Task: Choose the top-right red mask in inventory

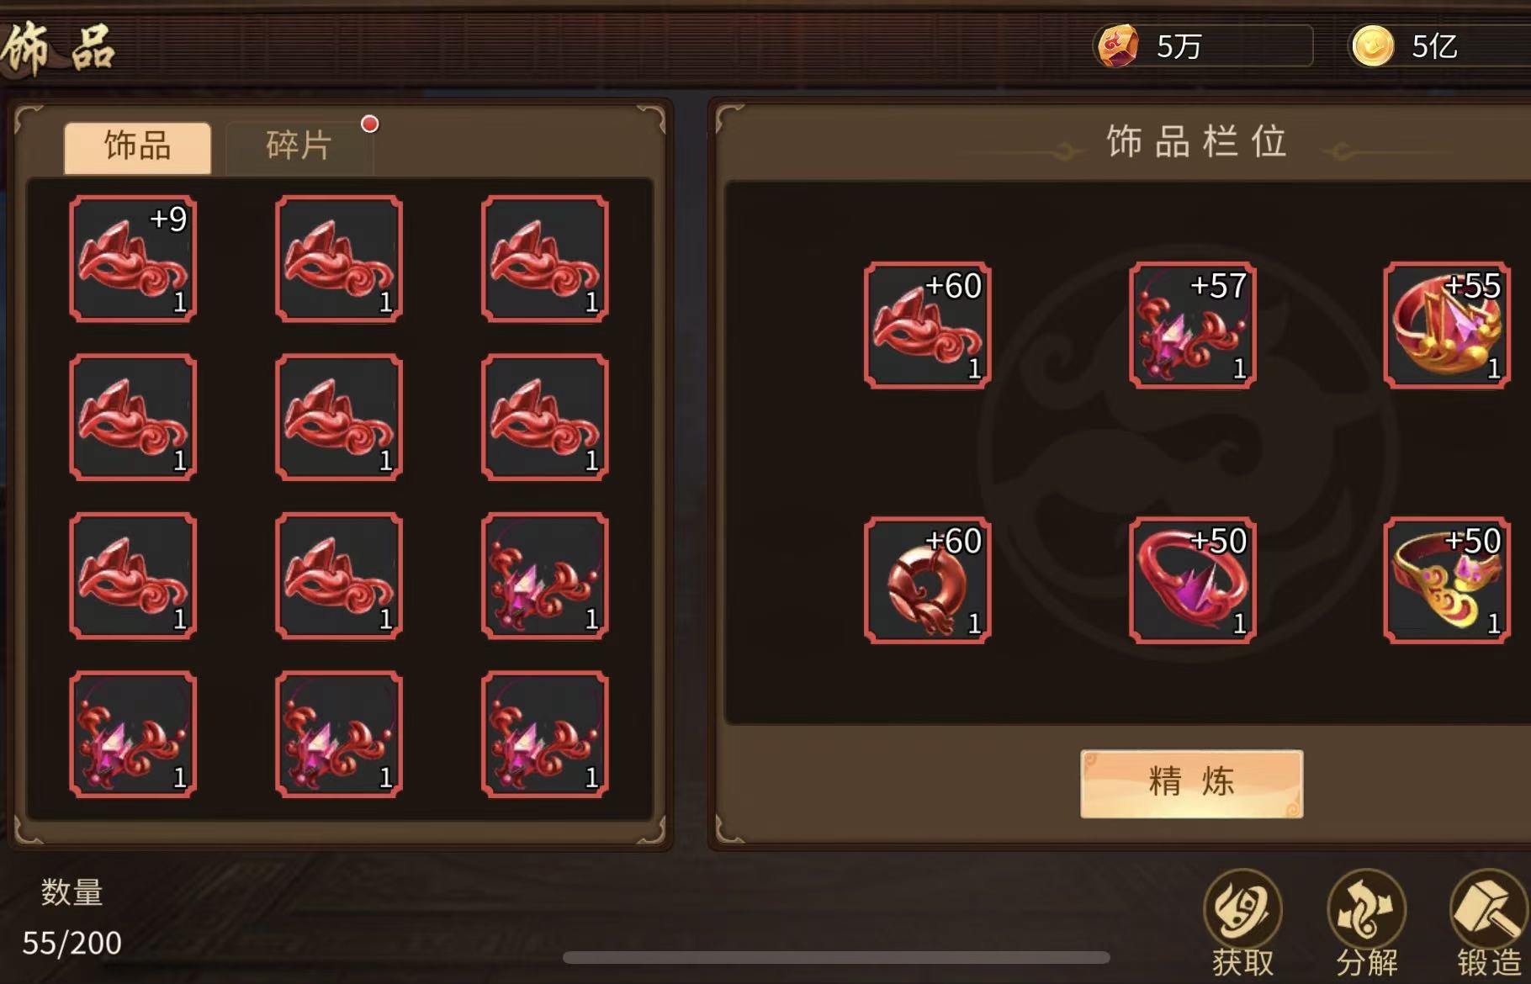Action: [x=545, y=259]
